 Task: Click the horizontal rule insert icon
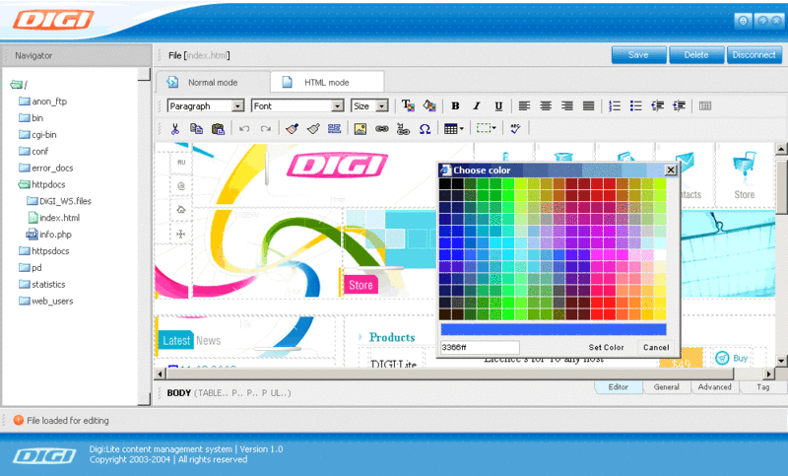pyautogui.click(x=334, y=129)
